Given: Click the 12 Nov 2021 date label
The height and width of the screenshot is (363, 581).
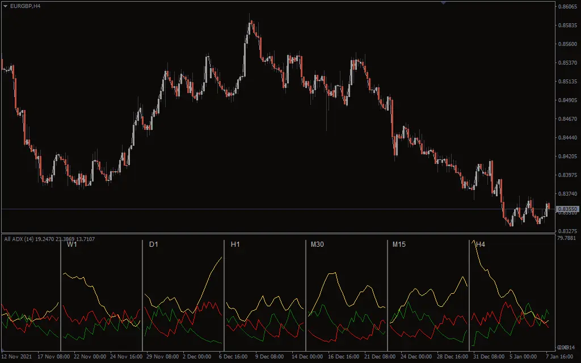Looking at the screenshot, I should (16, 357).
